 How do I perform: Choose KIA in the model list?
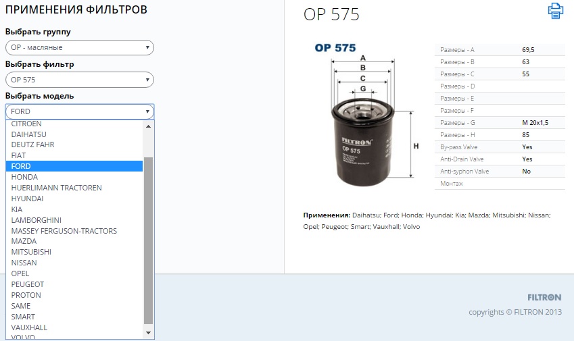[74, 209]
